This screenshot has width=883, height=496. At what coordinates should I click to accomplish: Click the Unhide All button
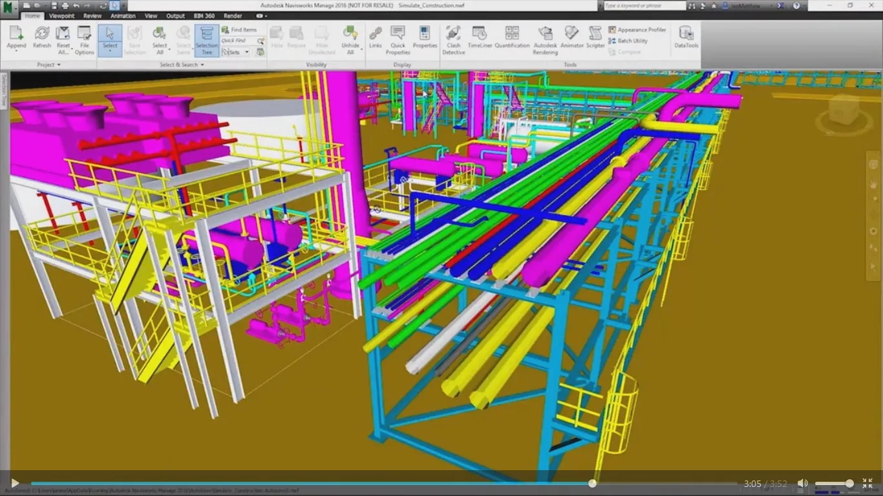point(350,39)
